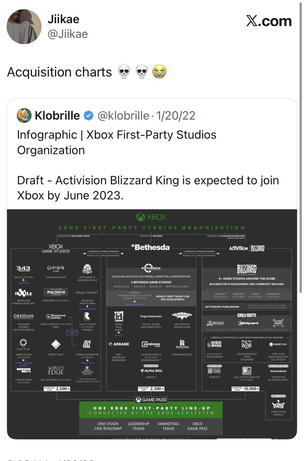Click the X.com logo
This screenshot has height=461, width=304.
(x=269, y=21)
